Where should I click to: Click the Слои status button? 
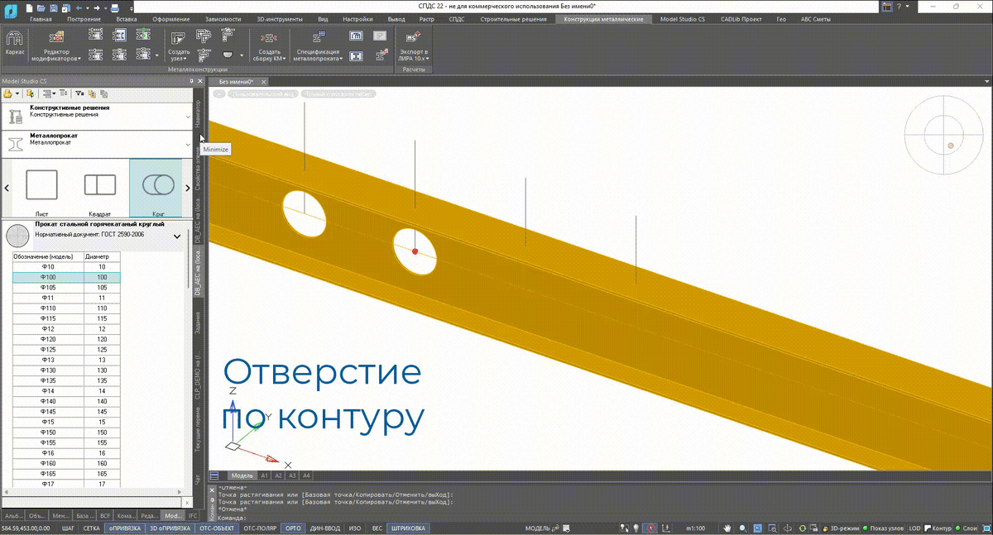click(x=967, y=528)
